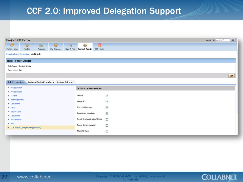Open the Build & Test icon

[70, 45]
